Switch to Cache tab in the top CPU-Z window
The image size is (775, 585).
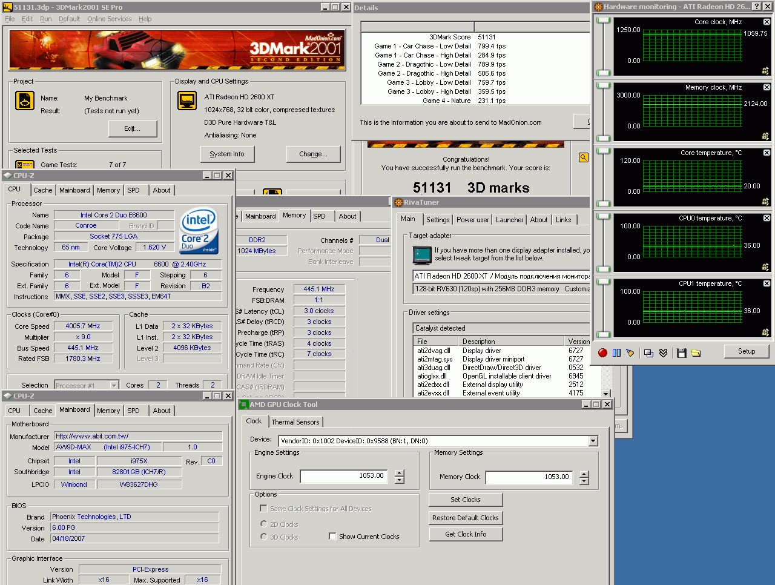[x=42, y=190]
